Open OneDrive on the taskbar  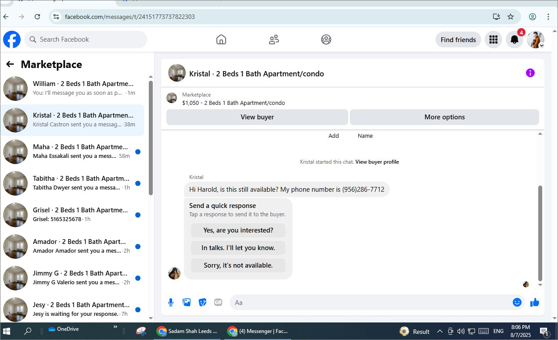pyautogui.click(x=64, y=329)
